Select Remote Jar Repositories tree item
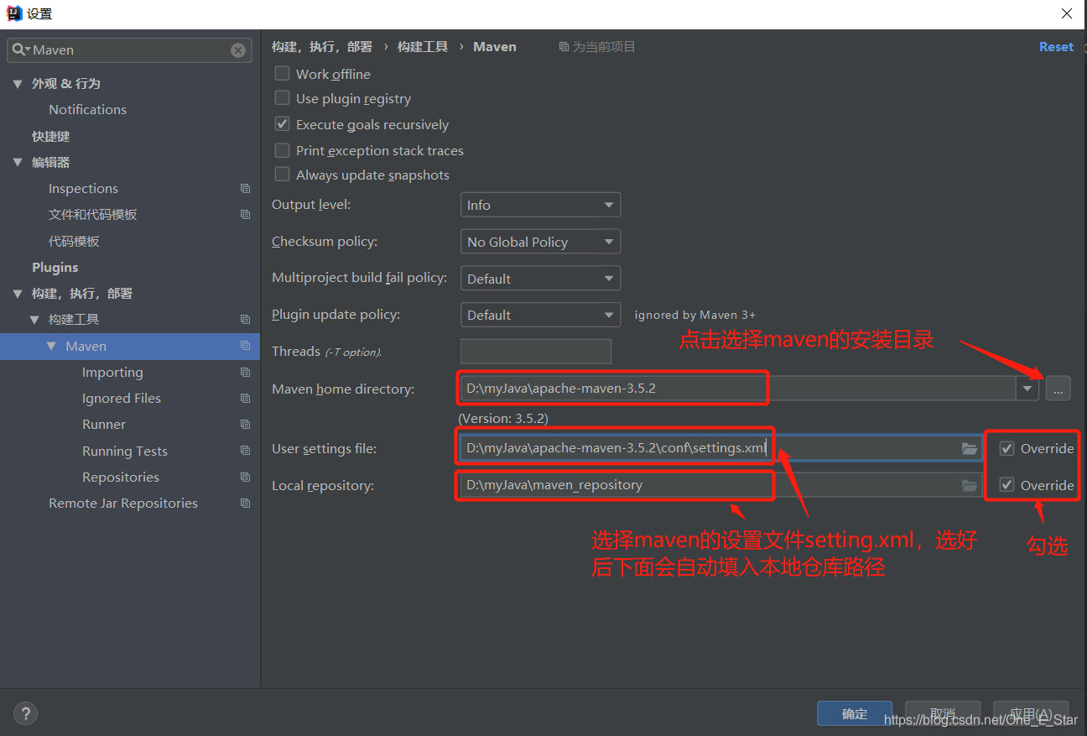This screenshot has width=1087, height=736. [123, 504]
